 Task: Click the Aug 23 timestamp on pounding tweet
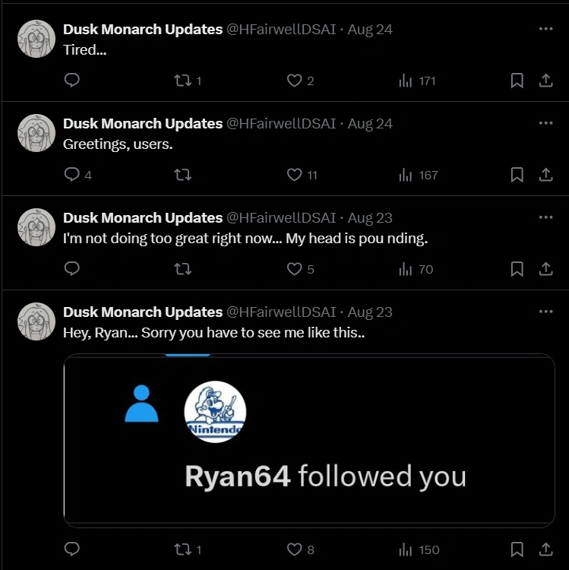[x=370, y=218]
